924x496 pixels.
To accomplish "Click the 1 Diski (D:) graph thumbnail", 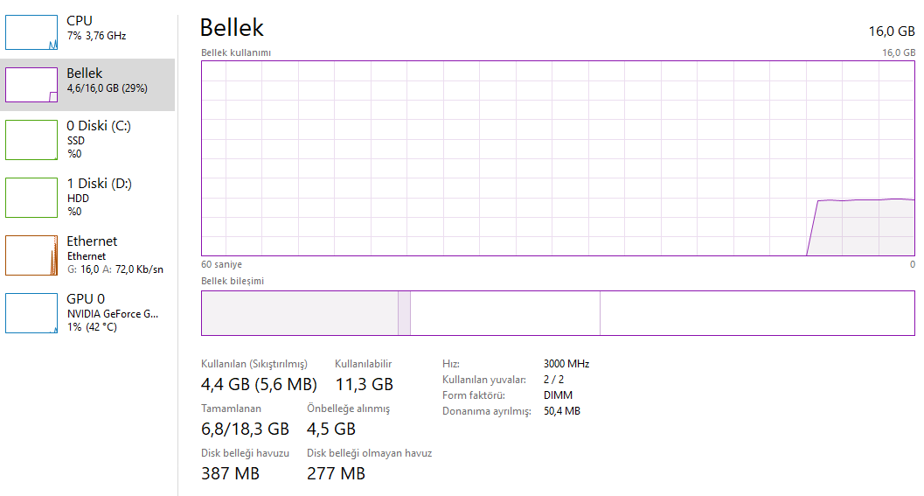I will pyautogui.click(x=30, y=198).
